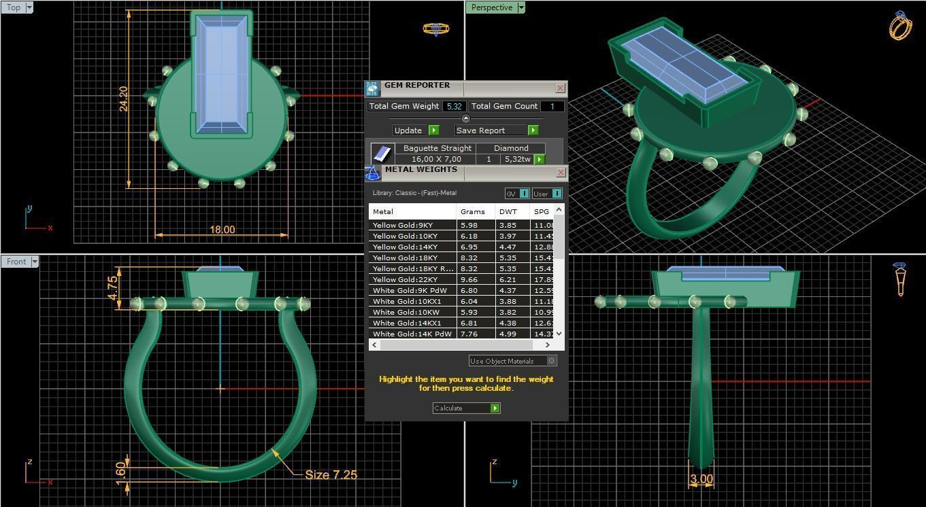Viewport: 926px width, 507px height.
Task: Open the Front viewport dropdown arrow
Action: 35,262
